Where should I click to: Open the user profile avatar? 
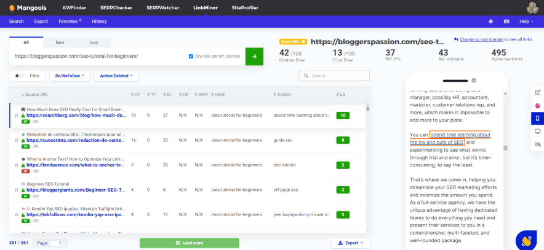pyautogui.click(x=532, y=7)
